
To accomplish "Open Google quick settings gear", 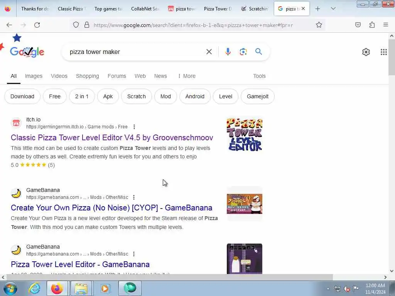I will (366, 52).
